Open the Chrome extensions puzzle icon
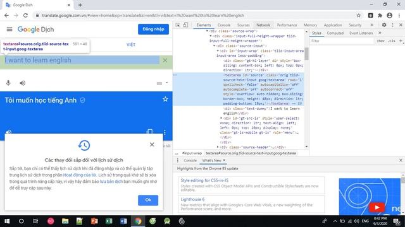The width and height of the screenshot is (405, 227). click(x=380, y=15)
